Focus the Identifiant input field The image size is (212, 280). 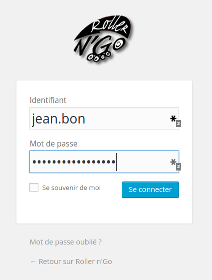[x=104, y=118]
